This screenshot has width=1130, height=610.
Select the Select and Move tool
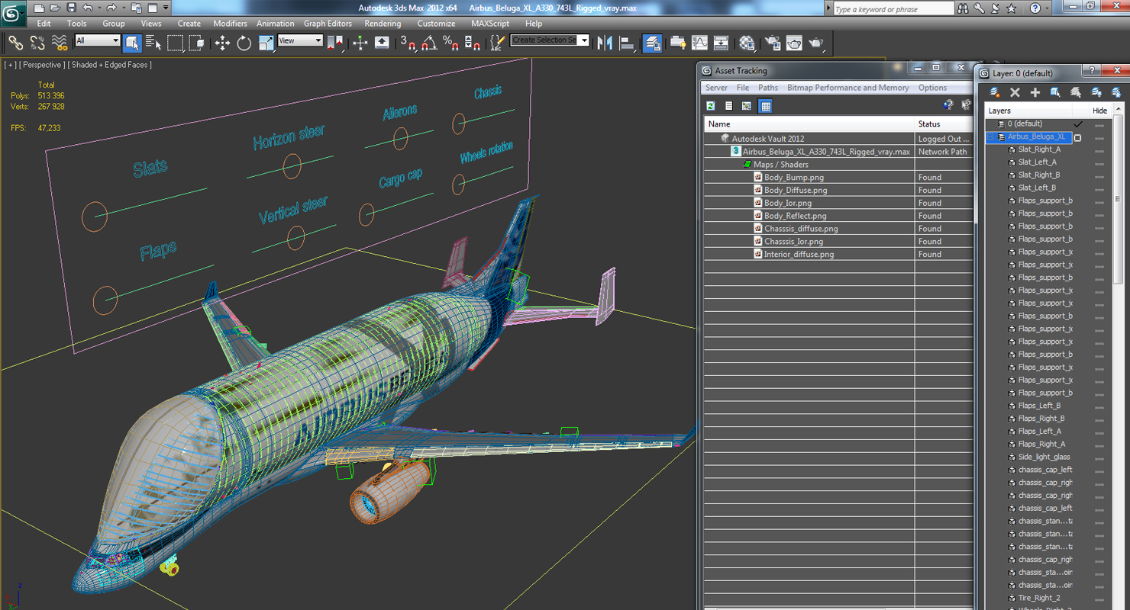(222, 43)
